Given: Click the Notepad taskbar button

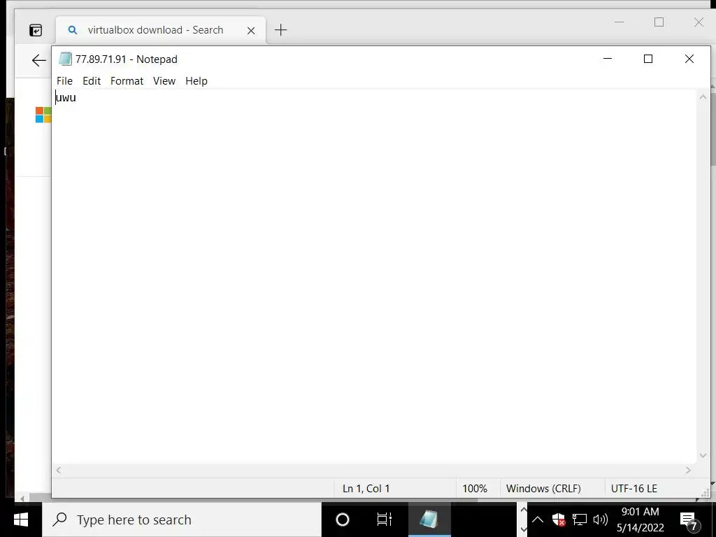Looking at the screenshot, I should [429, 520].
